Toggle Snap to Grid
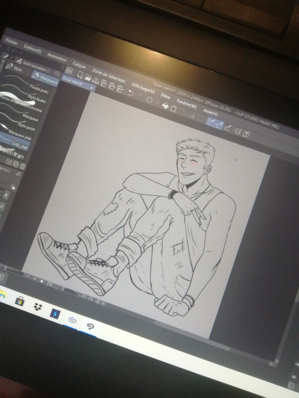The image size is (299, 398). (228, 128)
